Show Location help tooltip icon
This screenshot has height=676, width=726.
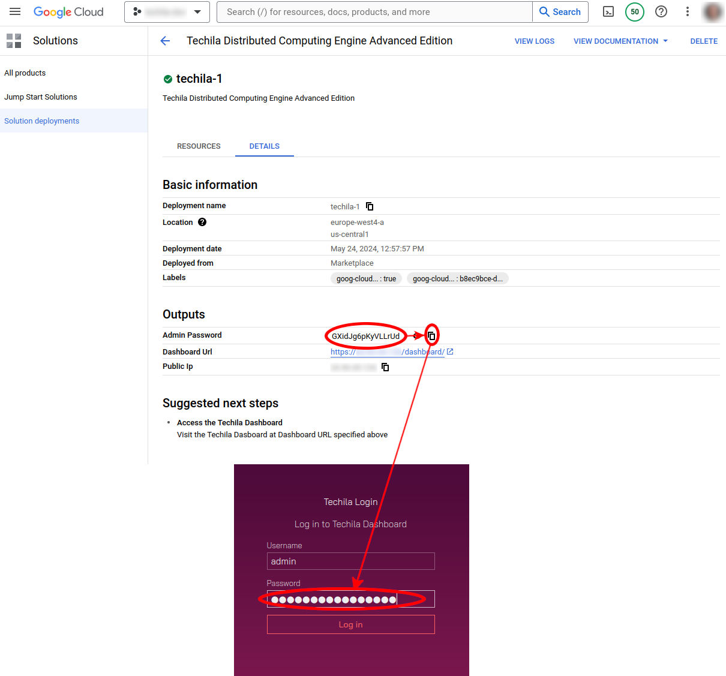pos(202,223)
